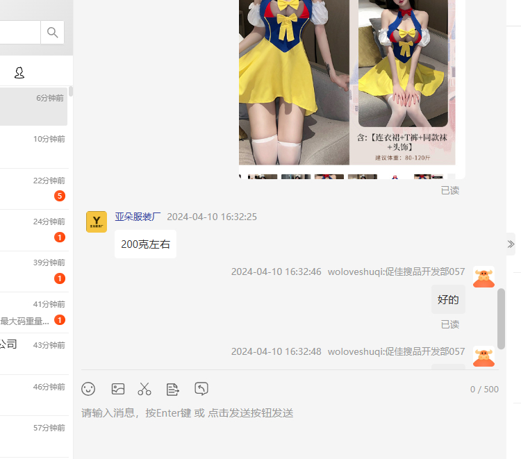This screenshot has width=521, height=459.
Task: Click the chat messages scrollbar thumb
Action: [501, 319]
